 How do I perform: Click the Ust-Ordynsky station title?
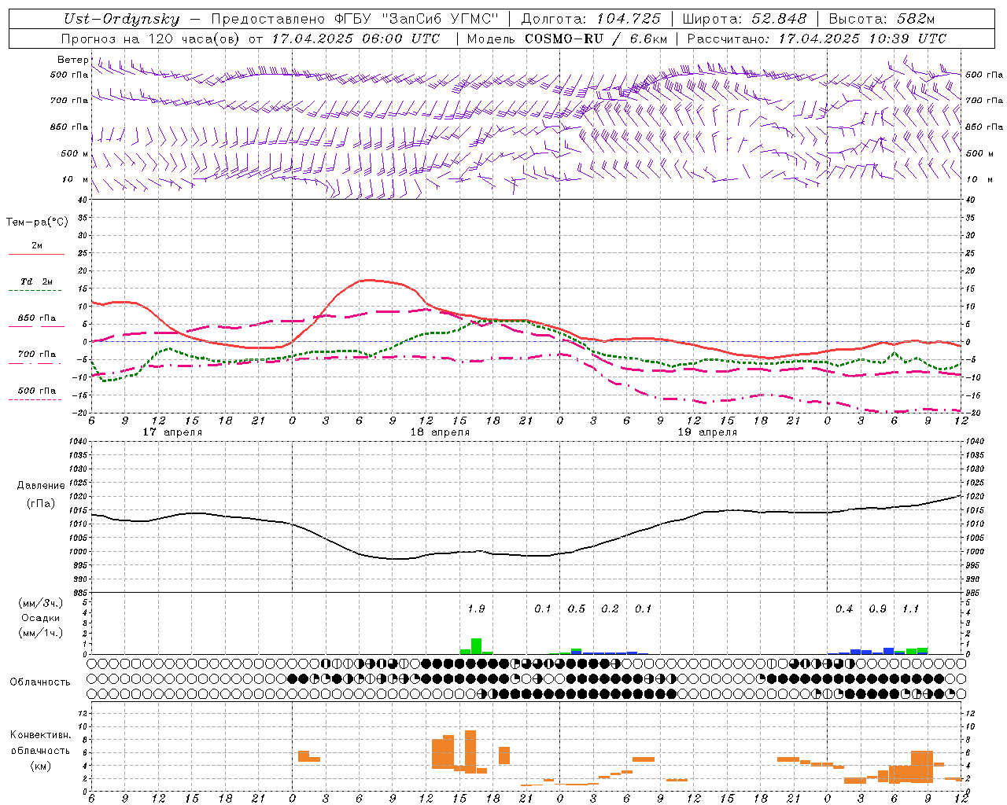pos(122,19)
